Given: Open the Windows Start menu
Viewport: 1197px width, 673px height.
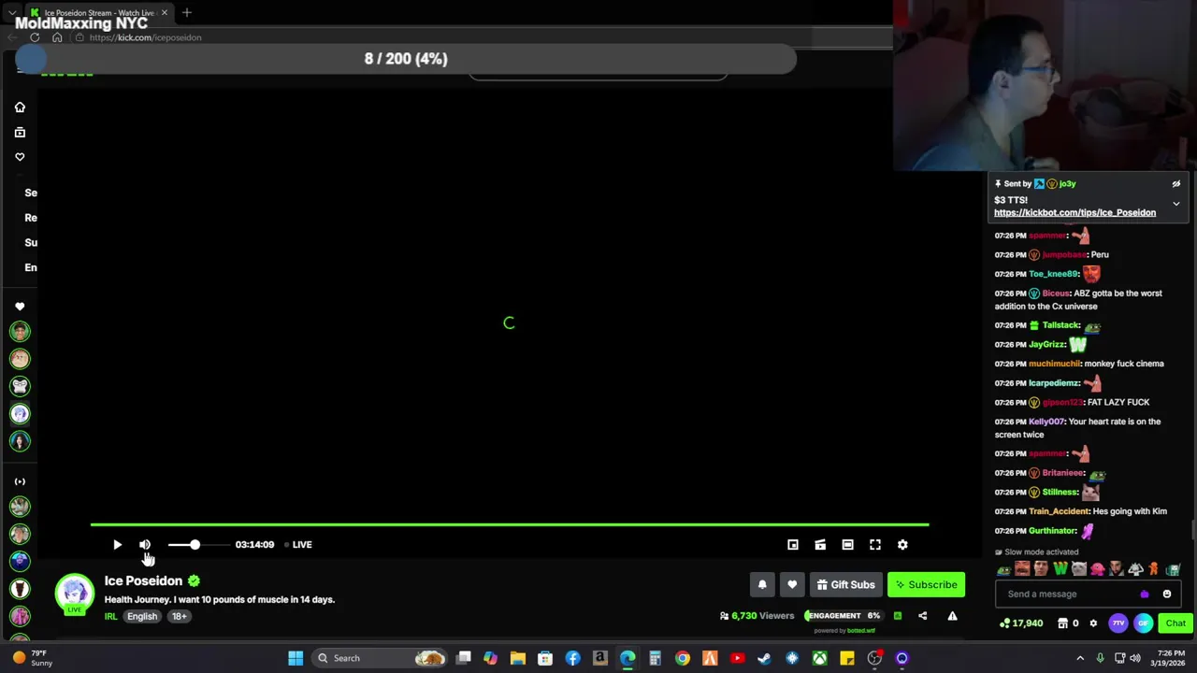Looking at the screenshot, I should click(296, 658).
